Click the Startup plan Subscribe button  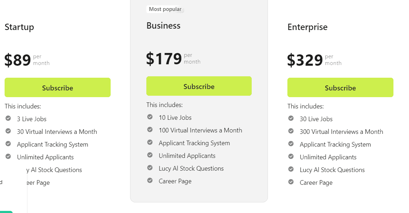(x=58, y=88)
